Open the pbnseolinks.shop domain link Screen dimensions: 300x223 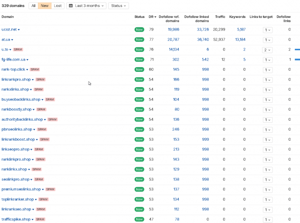coord(17,129)
